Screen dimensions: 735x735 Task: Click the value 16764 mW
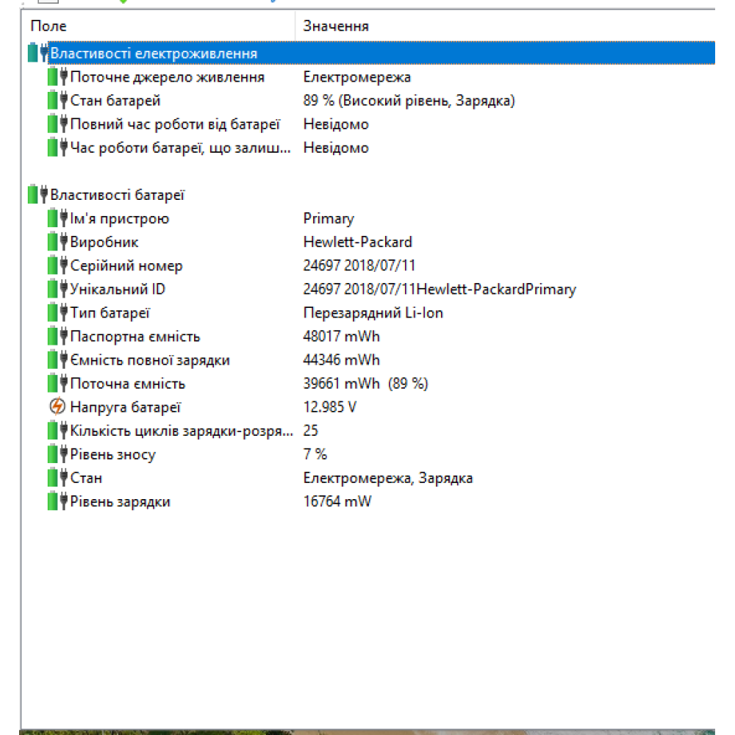click(x=337, y=501)
